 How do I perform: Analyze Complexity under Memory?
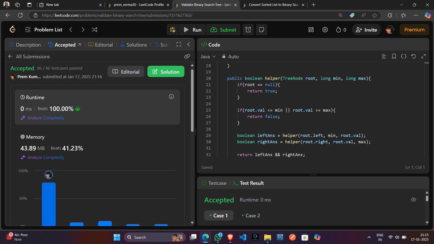coord(42,157)
